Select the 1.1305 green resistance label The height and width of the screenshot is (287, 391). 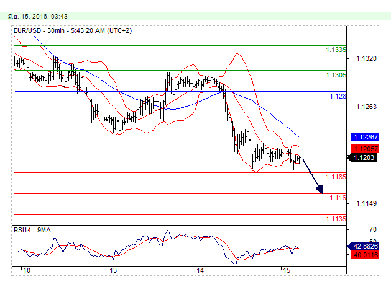(336, 75)
